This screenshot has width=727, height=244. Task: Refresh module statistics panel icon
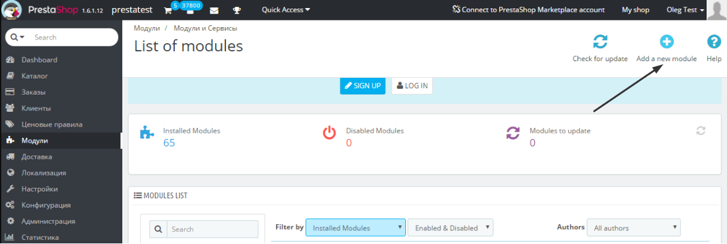[x=700, y=131]
